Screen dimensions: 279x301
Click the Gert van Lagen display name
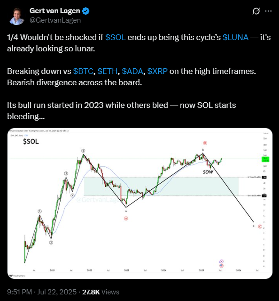(x=55, y=11)
